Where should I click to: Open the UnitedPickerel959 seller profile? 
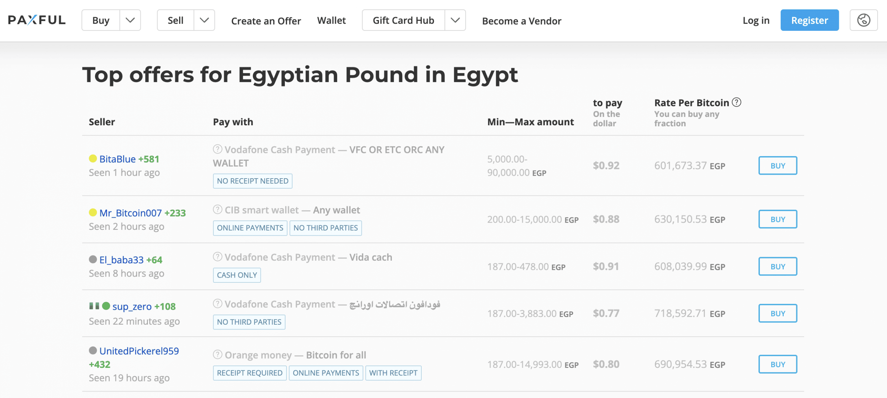pos(139,351)
